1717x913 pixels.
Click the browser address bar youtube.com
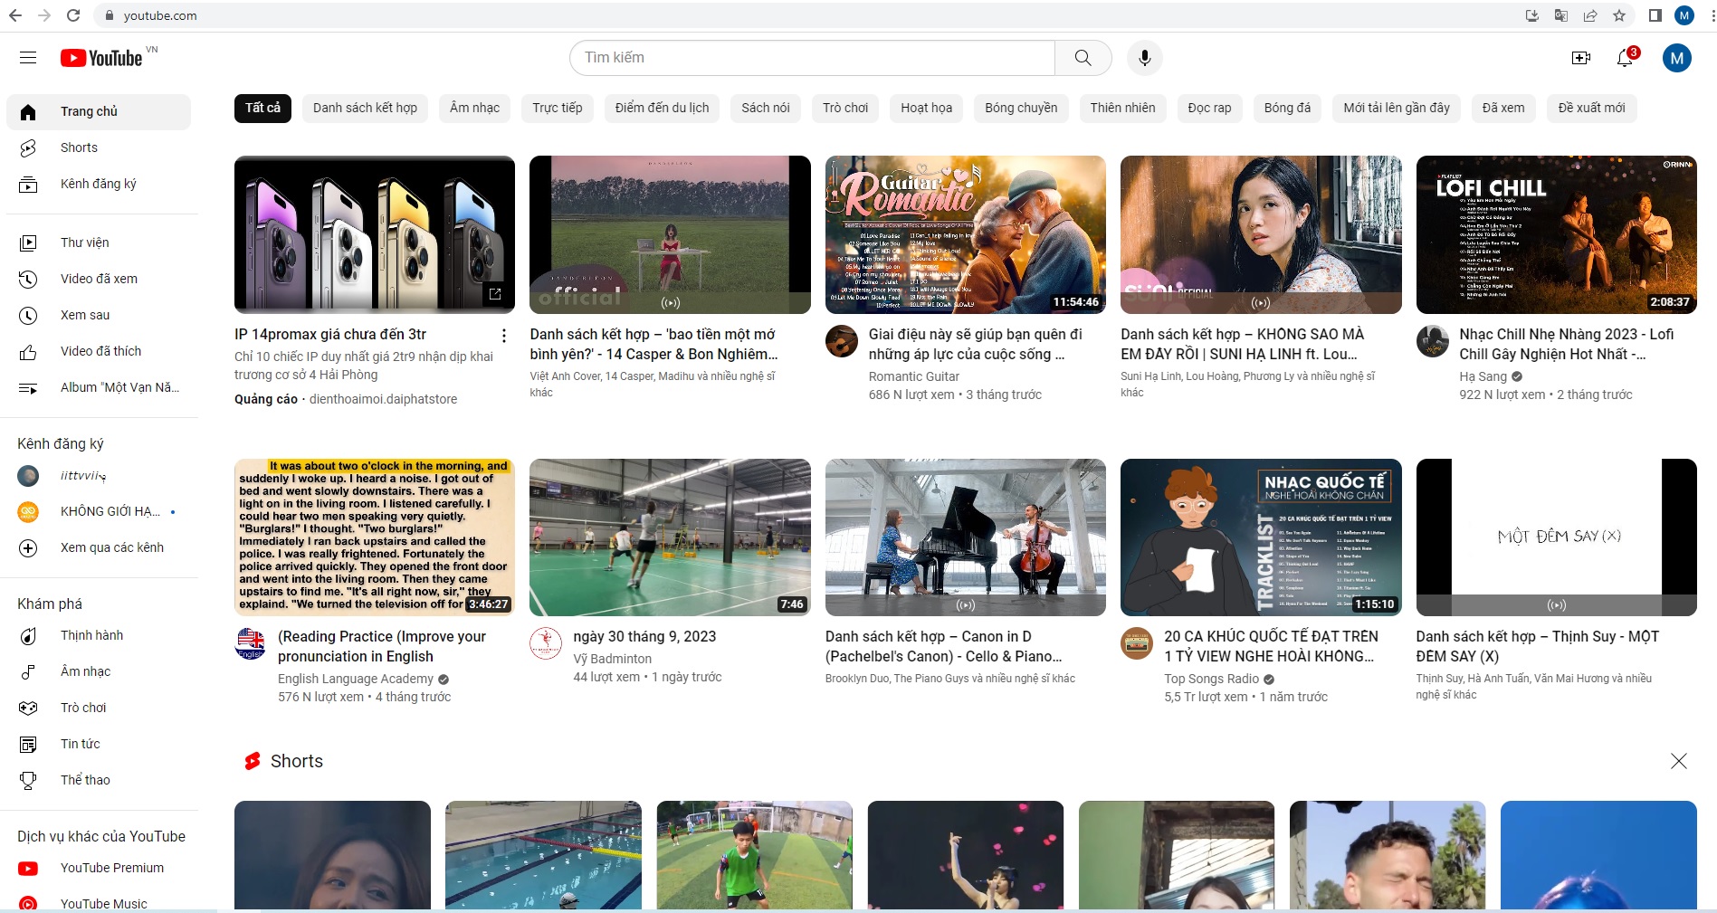click(806, 15)
